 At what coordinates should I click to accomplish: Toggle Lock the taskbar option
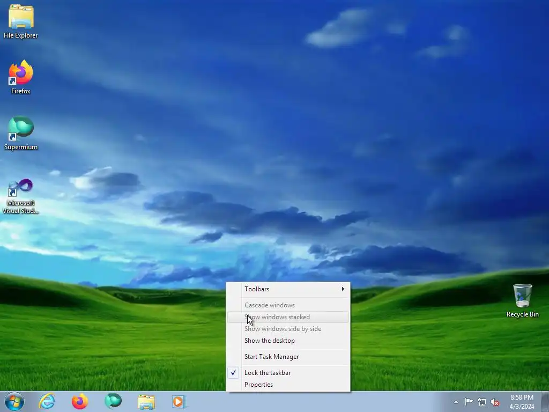288,373
